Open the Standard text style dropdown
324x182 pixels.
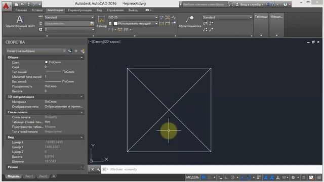[x=69, y=17]
